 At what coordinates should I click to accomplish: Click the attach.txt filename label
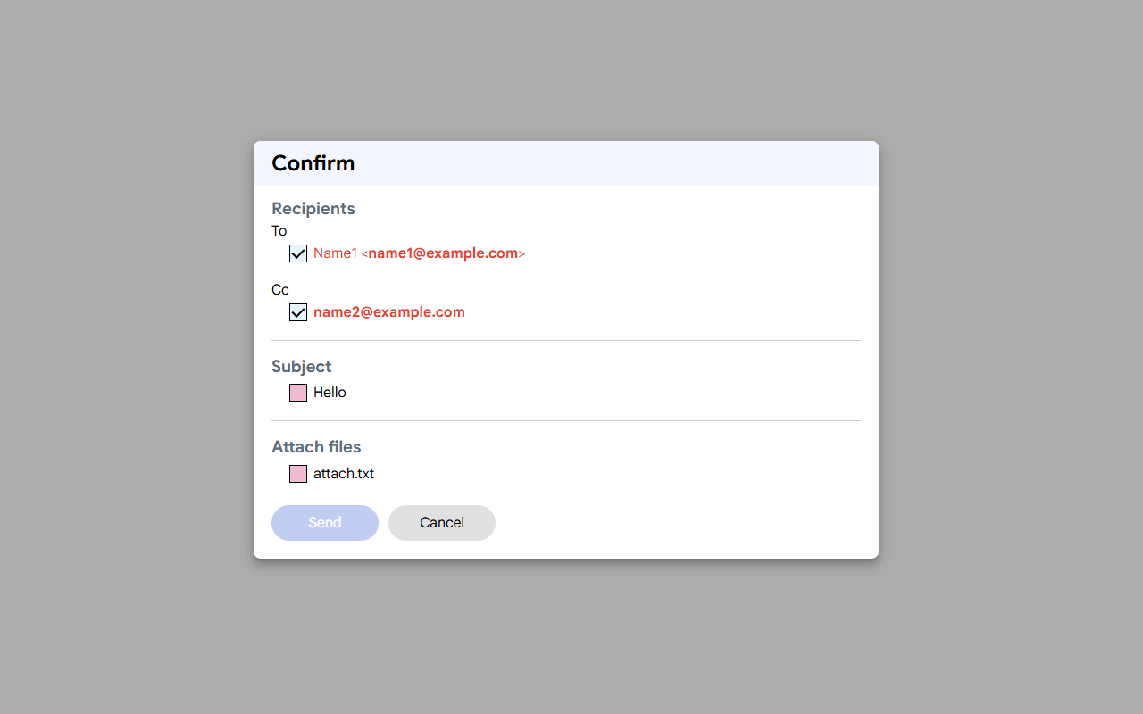pos(344,474)
